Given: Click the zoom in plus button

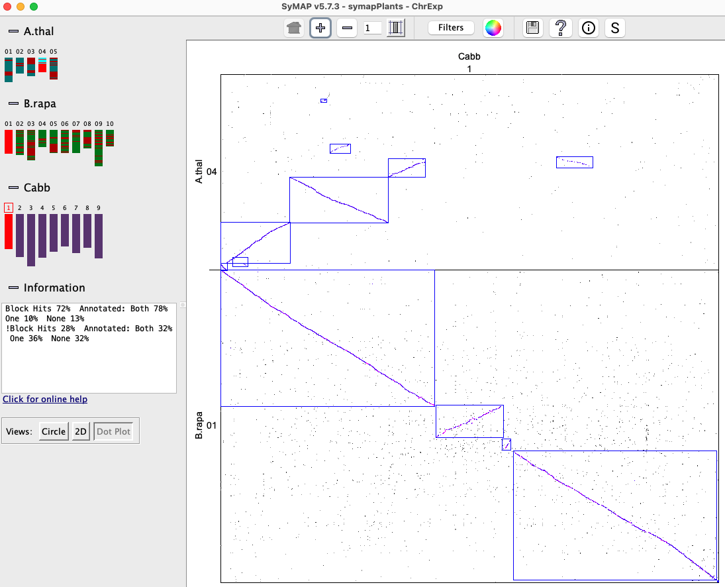Looking at the screenshot, I should [x=320, y=28].
